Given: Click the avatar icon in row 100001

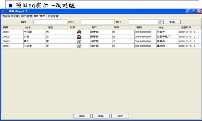Looking at the screenshot, I should tap(79, 32).
